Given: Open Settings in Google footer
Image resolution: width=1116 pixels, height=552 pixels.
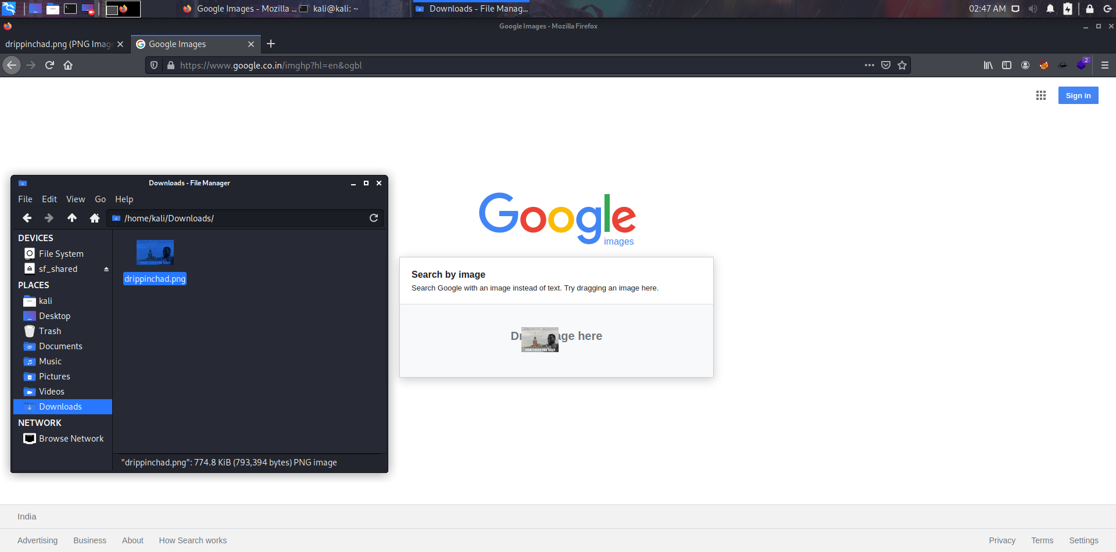Looking at the screenshot, I should coord(1083,540).
